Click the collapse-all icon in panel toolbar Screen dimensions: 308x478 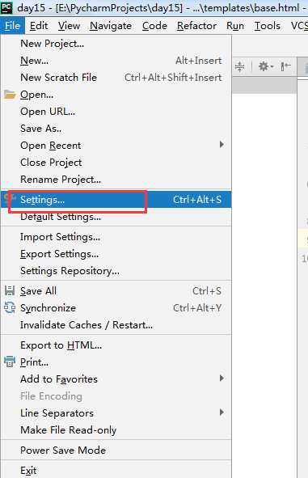click(x=240, y=66)
